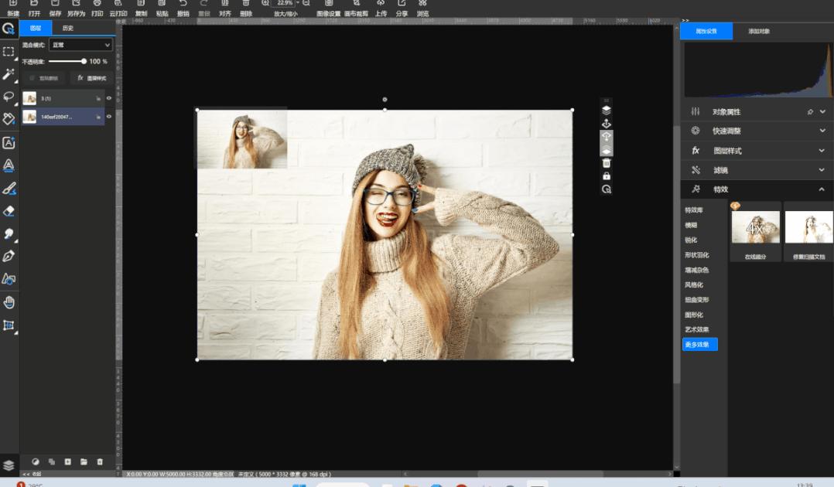Screen dimensions: 834x487
Task: Open the 添加对象 tab
Action: (758, 32)
